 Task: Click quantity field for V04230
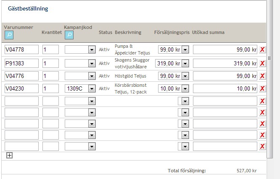point(50,88)
